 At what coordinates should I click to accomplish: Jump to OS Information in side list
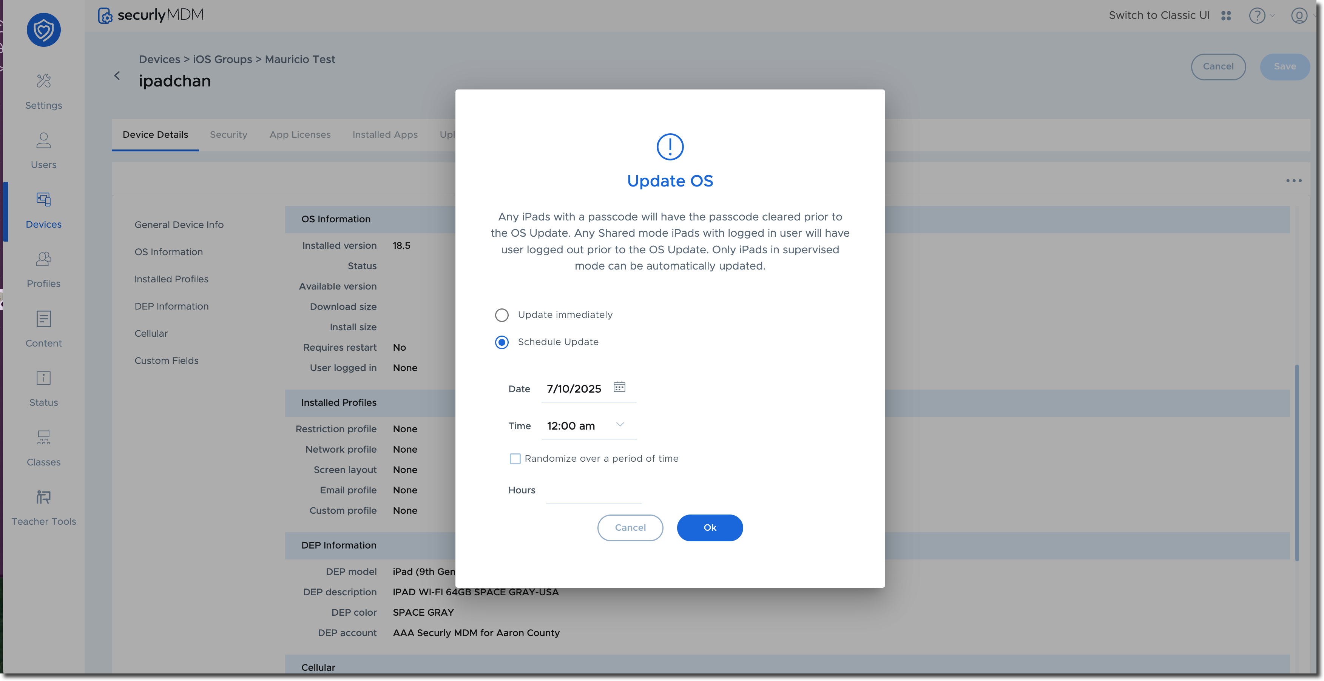(168, 252)
